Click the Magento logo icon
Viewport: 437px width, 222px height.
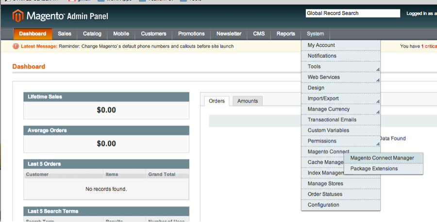pyautogui.click(x=18, y=16)
